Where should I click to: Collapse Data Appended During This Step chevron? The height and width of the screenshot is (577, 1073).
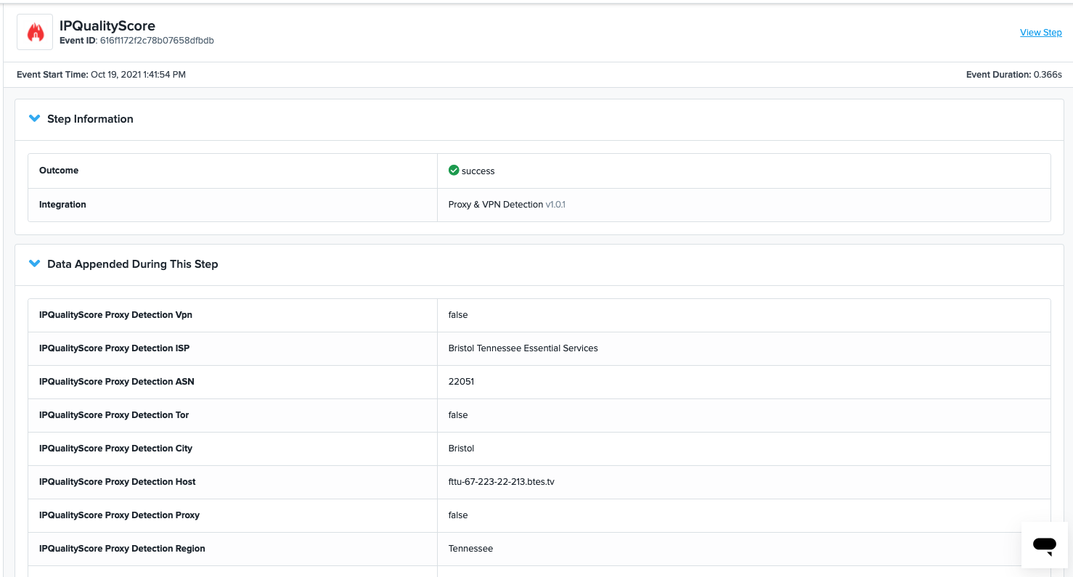[x=34, y=263]
